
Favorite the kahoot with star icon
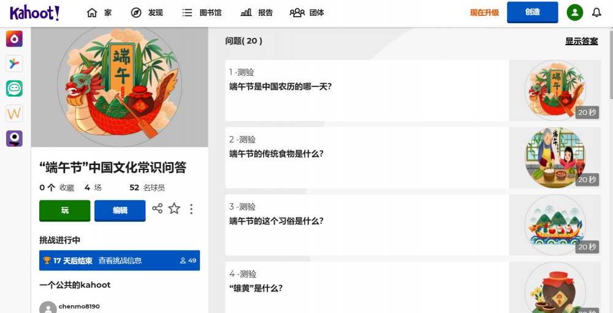coord(174,208)
